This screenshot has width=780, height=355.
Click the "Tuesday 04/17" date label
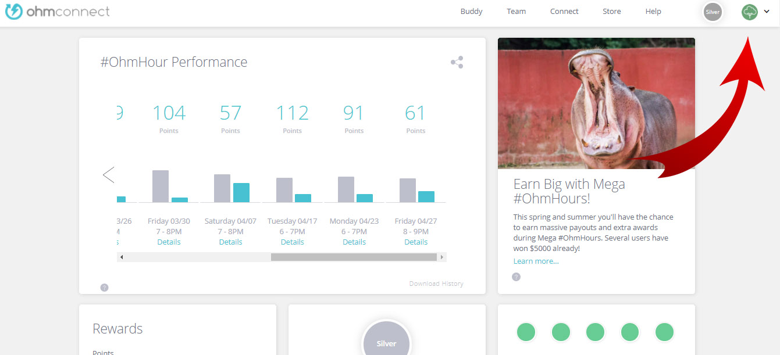tap(292, 221)
